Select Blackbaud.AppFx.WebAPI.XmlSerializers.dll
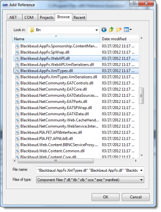Image resolution: width=161 pixels, height=212 pixels. coord(57,64)
